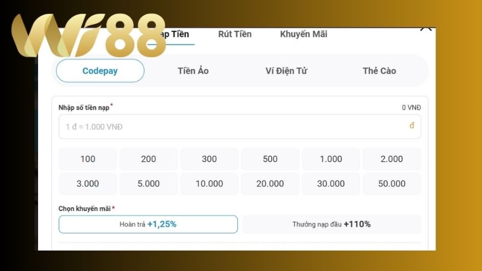
Task: Open the Khuyến Mãi tab
Action: (304, 34)
